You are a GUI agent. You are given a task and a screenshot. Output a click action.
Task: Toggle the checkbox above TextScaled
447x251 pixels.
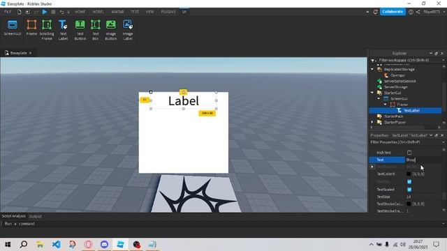click(x=409, y=181)
